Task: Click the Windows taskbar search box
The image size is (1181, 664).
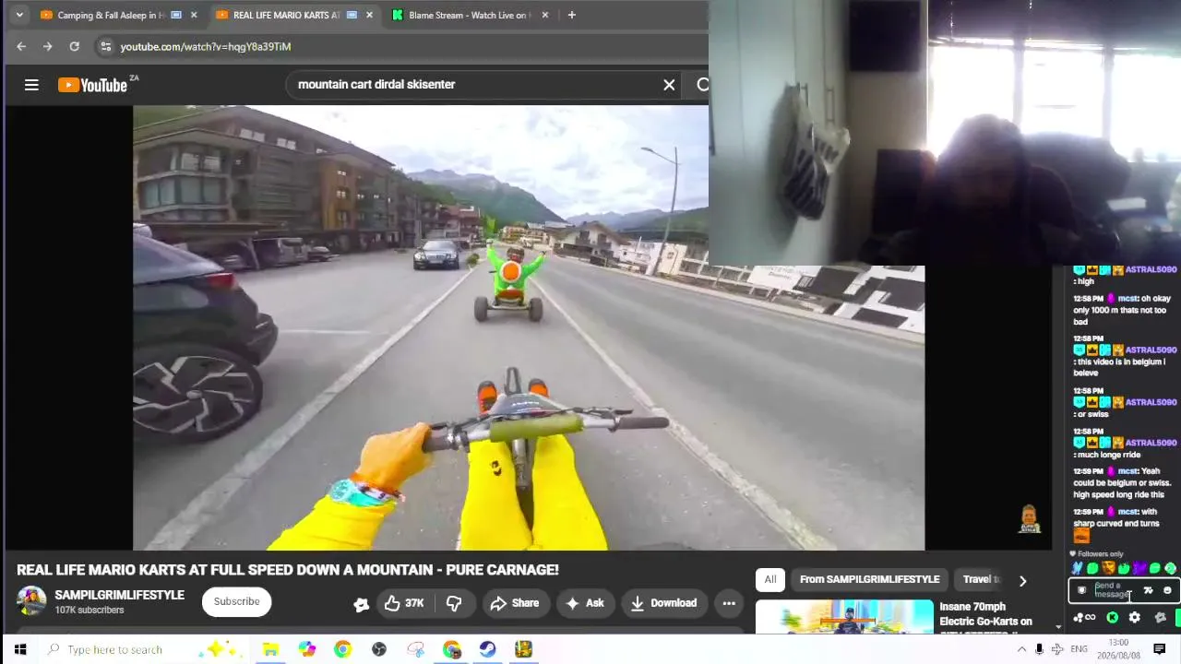Action: pos(143,649)
